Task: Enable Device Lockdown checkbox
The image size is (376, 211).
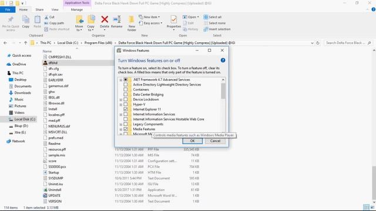Action: point(125,99)
